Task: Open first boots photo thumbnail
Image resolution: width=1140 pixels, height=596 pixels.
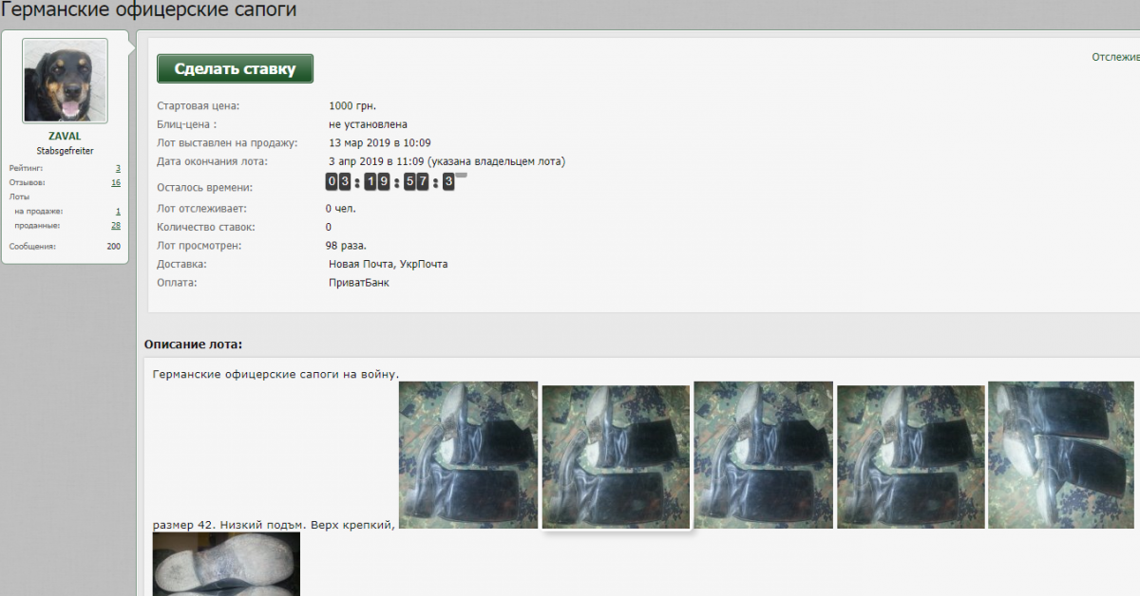Action: click(x=468, y=456)
